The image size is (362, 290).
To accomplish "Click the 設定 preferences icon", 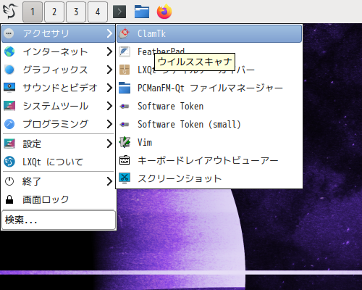I will click(x=9, y=144).
